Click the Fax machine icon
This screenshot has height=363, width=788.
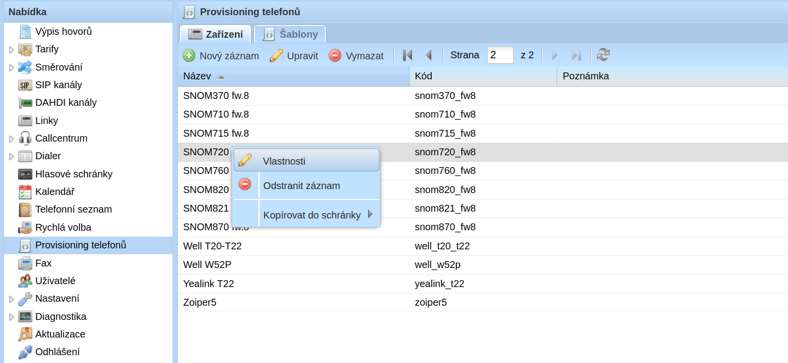(25, 264)
